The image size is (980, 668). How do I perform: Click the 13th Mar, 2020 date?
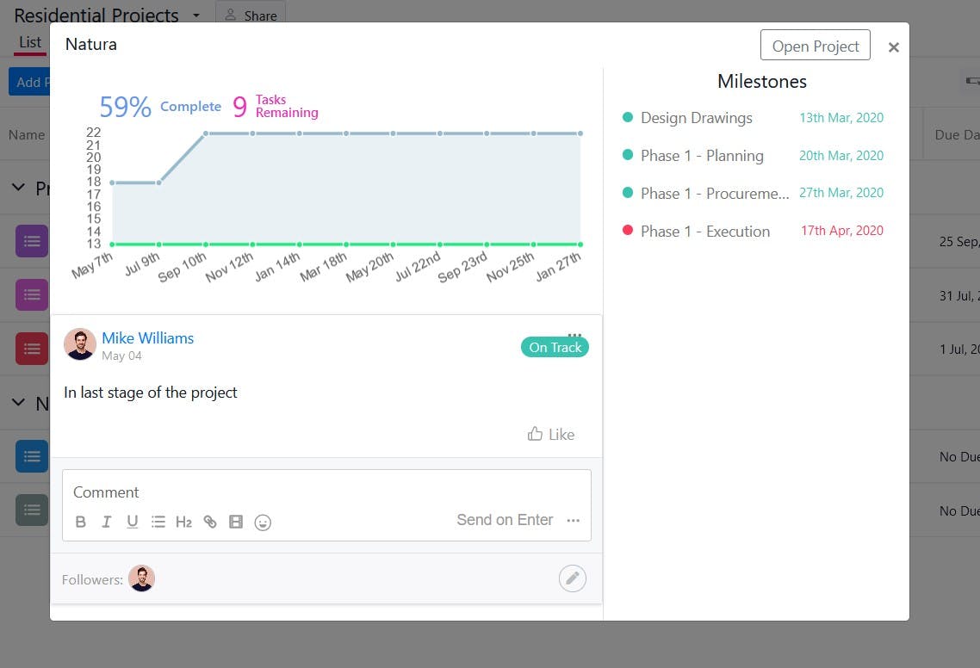841,117
